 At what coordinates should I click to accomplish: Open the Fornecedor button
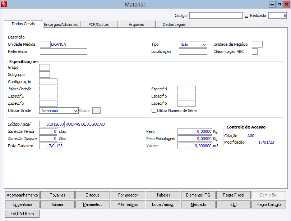(128, 195)
